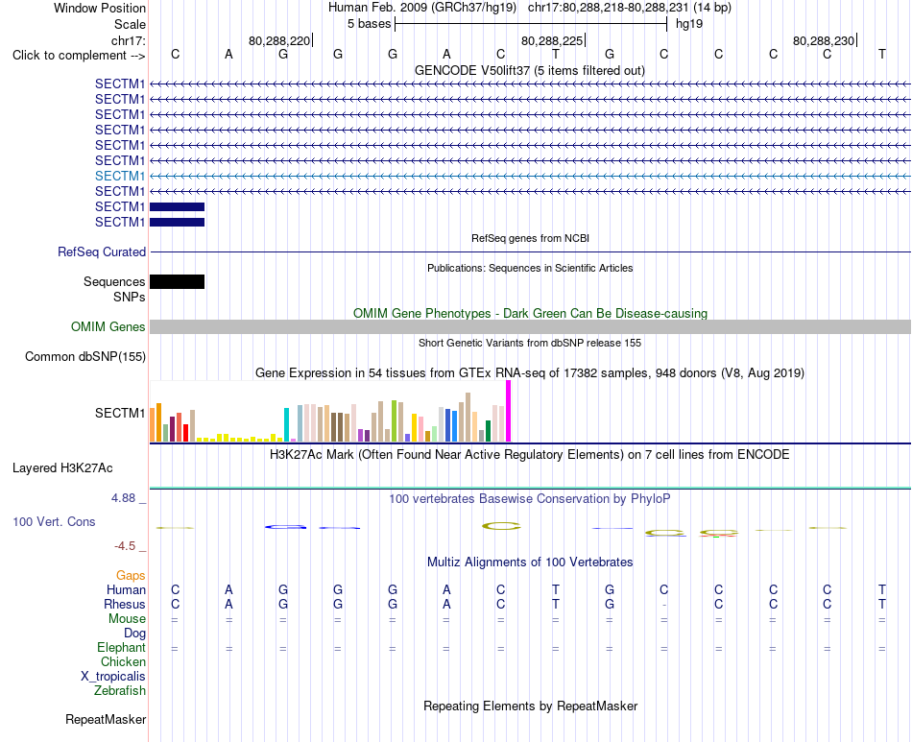Click the tallest magenta GTEx expression bar
Screen dimensions: 912x742
509,411
